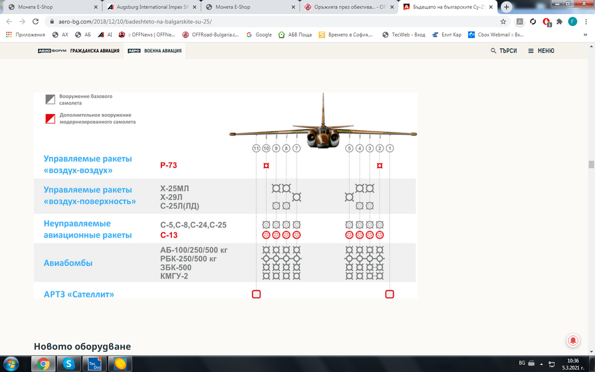595x372 pixels.
Task: Click the red additional armament legend swatch
Action: coord(50,119)
